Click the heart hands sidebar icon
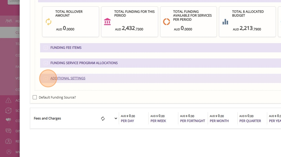The image size is (281, 157). tap(9, 121)
